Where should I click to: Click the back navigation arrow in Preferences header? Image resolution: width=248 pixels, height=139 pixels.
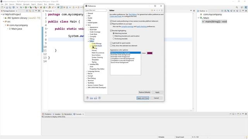pyautogui.click(x=152, y=10)
